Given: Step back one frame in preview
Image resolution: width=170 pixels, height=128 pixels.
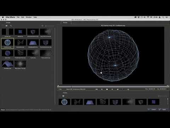Looking at the screenshot, I should click(x=102, y=89).
